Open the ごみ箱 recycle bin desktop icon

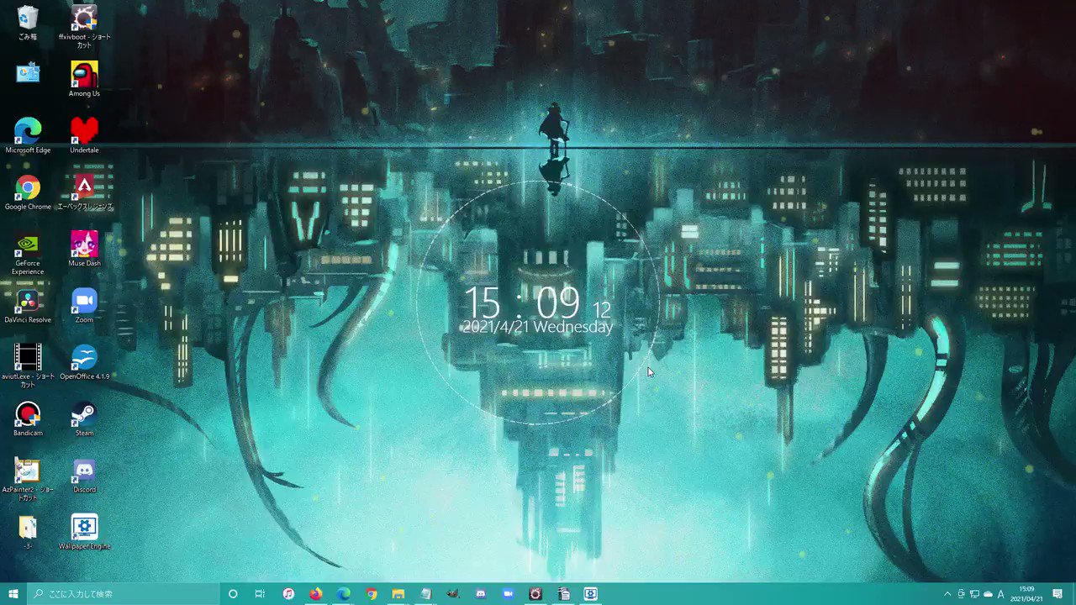point(28,23)
